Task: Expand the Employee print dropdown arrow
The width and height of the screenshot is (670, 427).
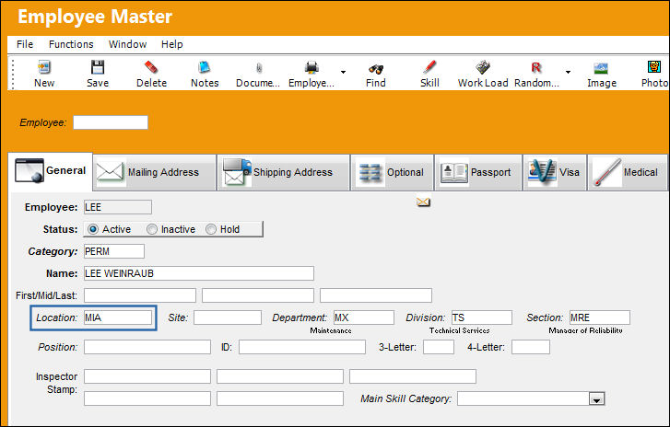Action: tap(343, 72)
